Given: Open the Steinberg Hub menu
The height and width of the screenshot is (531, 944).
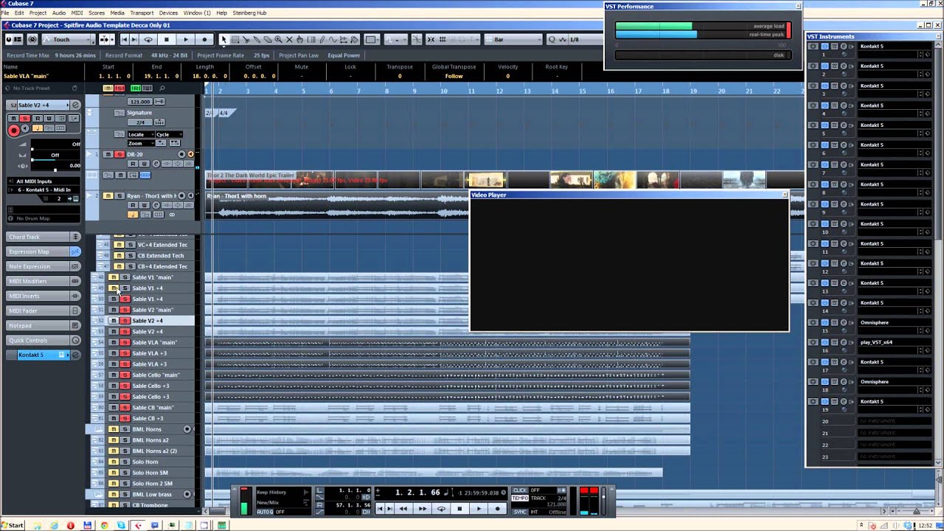Looking at the screenshot, I should (250, 13).
